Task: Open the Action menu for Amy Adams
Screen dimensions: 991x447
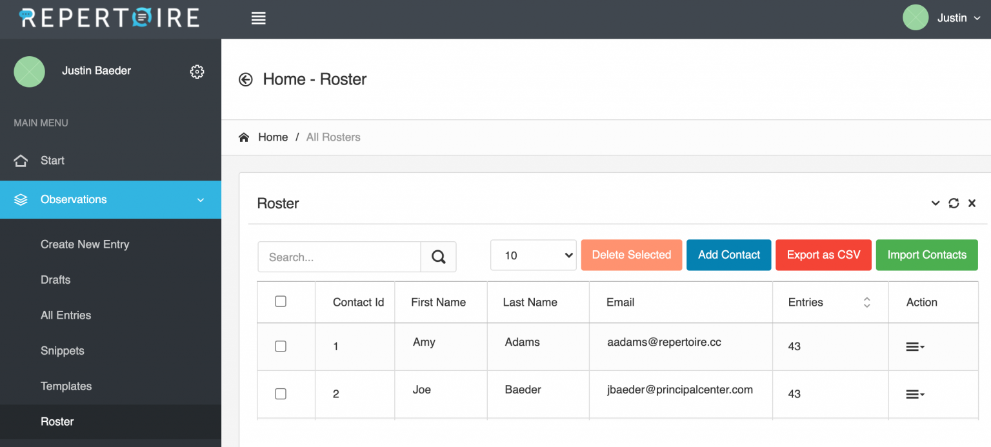Action: (914, 346)
